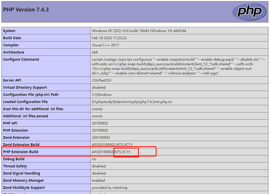Click the Configure Command label
This screenshot has height=194, width=270.
tap(21, 60)
